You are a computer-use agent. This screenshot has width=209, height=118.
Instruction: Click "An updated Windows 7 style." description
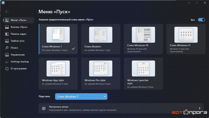[98, 50]
